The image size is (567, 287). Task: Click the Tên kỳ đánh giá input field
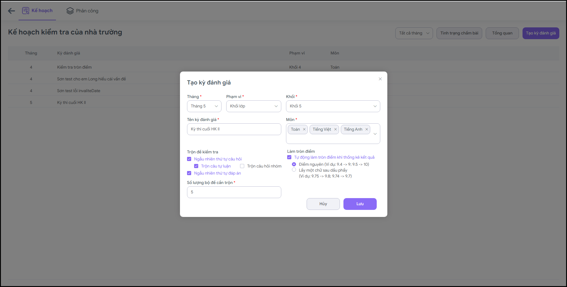[x=234, y=129]
